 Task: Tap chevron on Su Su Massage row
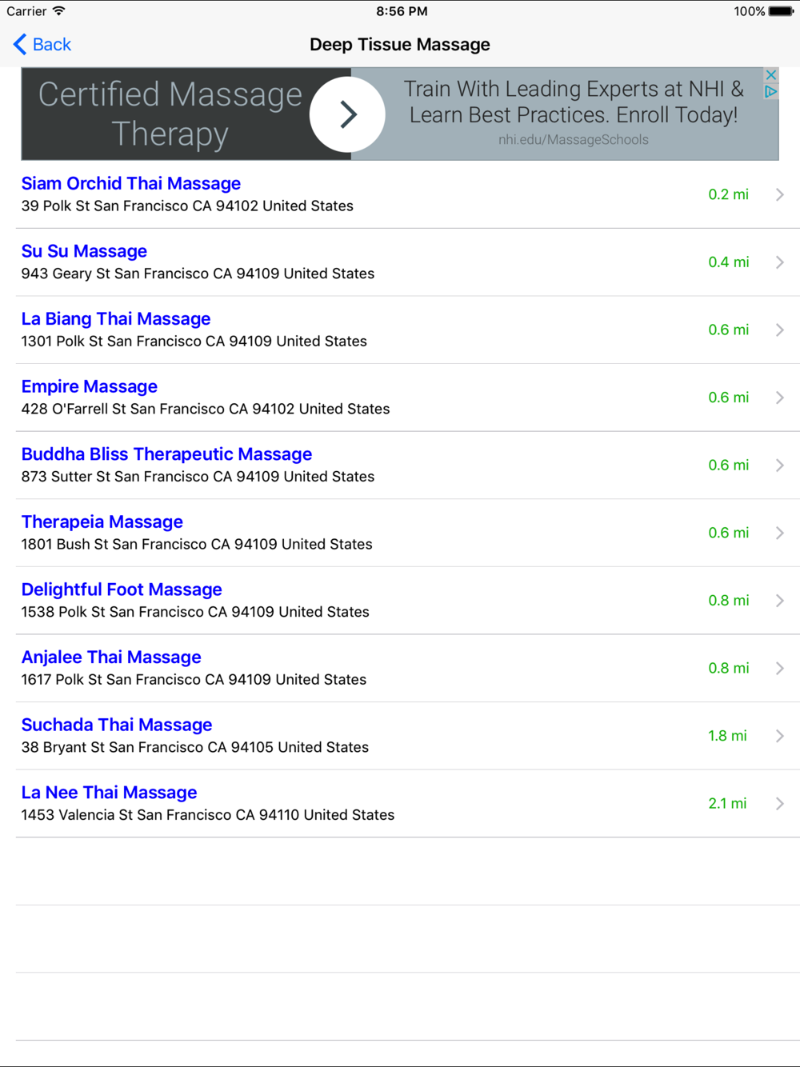point(780,262)
